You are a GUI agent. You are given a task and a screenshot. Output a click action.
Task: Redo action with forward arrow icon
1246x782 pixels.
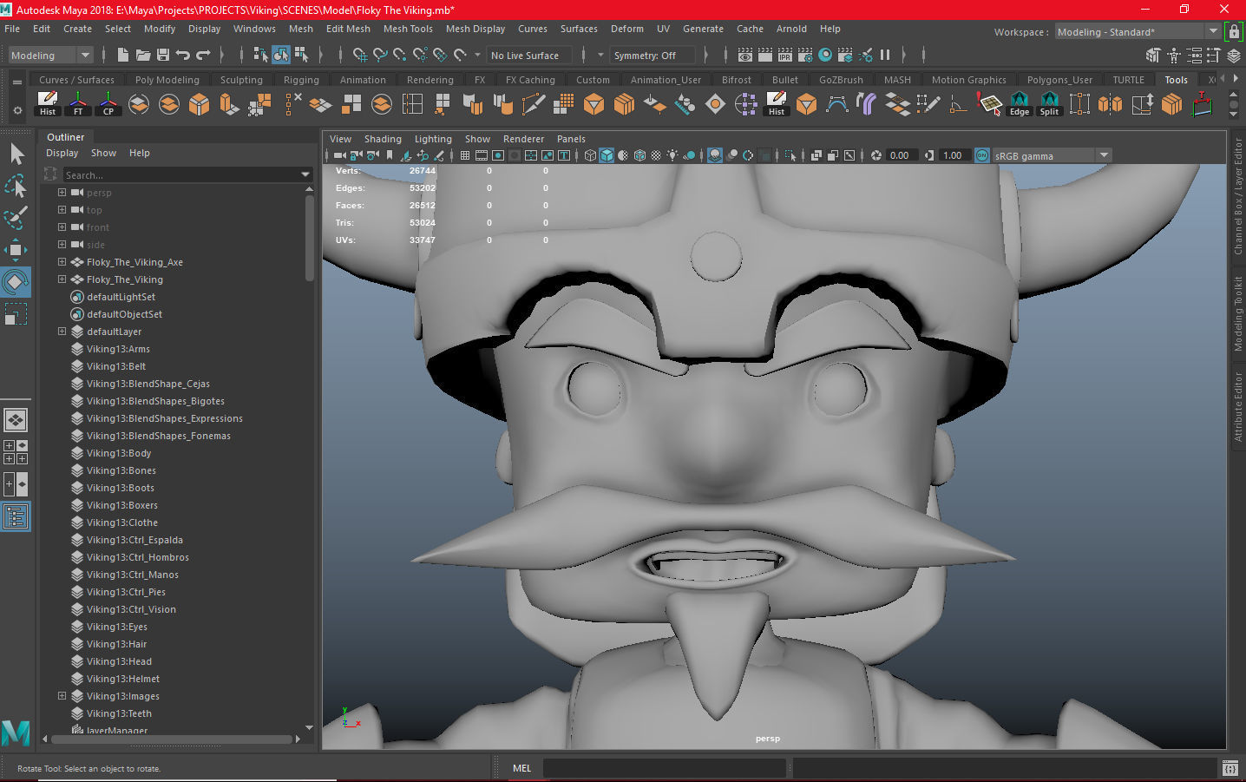[203, 55]
